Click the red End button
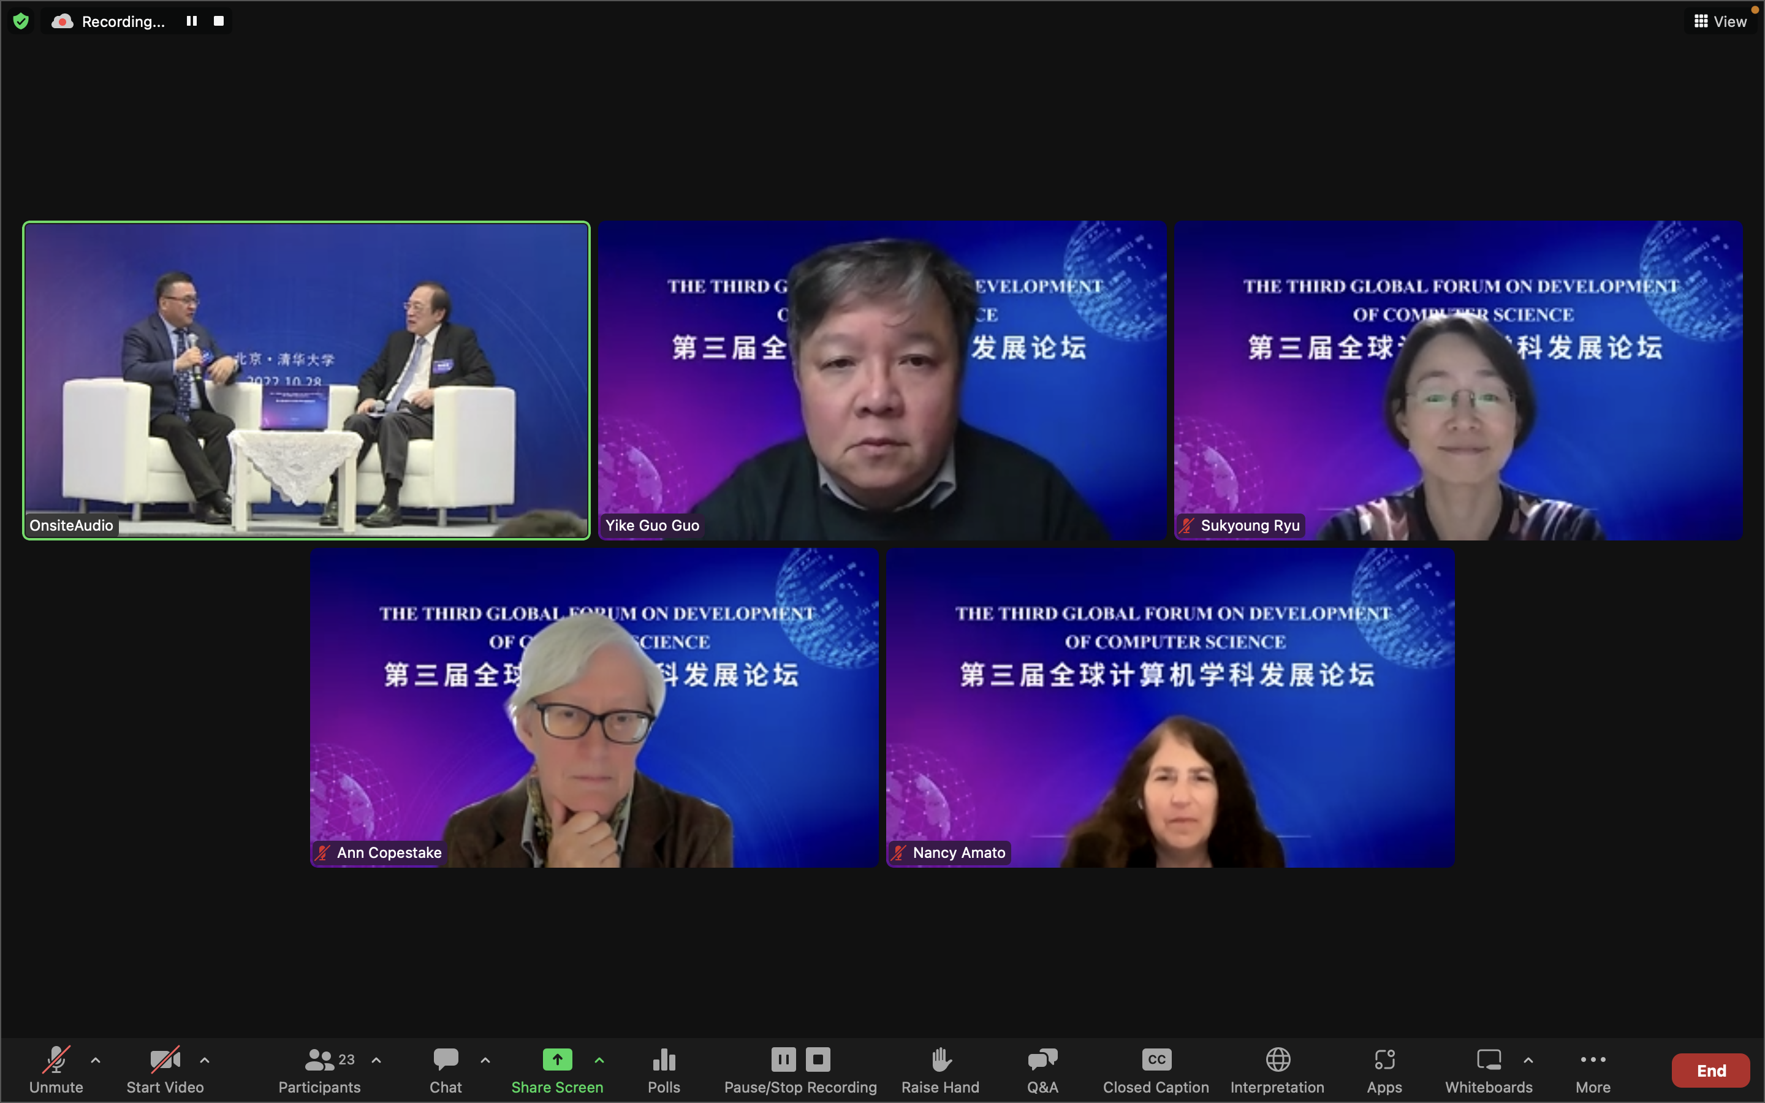Viewport: 1765px width, 1103px height. 1710,1070
